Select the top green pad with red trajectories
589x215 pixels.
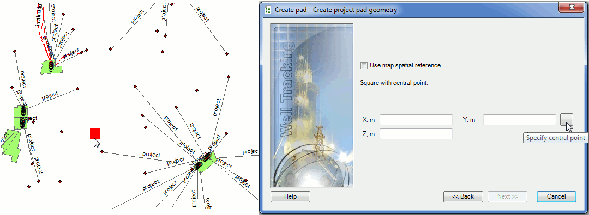pos(52,67)
